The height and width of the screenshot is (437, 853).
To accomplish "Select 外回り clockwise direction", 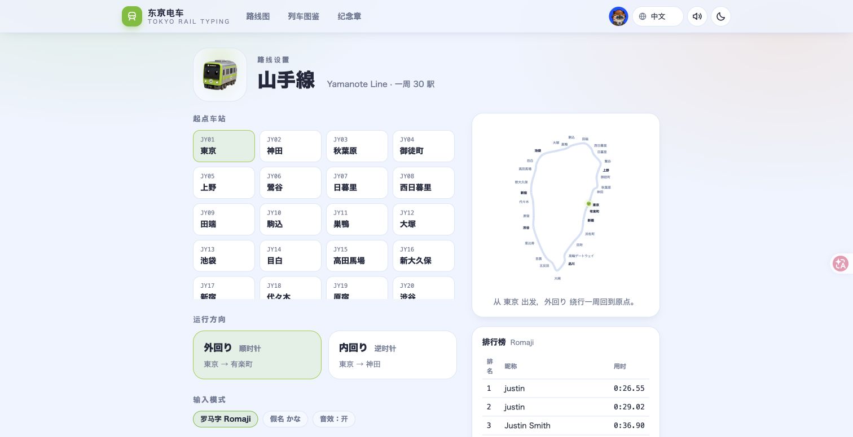I will [257, 355].
